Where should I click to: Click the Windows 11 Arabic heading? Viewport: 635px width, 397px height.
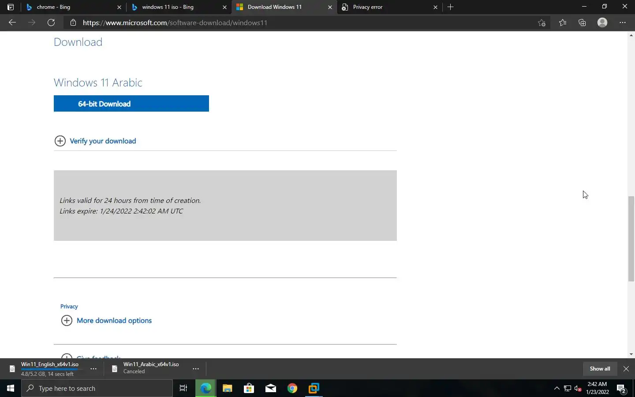click(x=98, y=82)
